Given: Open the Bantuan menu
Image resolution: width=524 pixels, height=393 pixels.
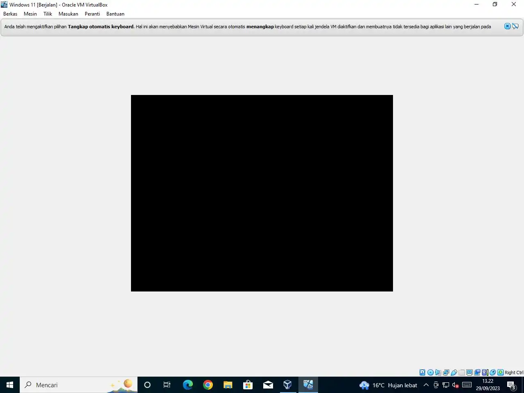Looking at the screenshot, I should coord(115,14).
